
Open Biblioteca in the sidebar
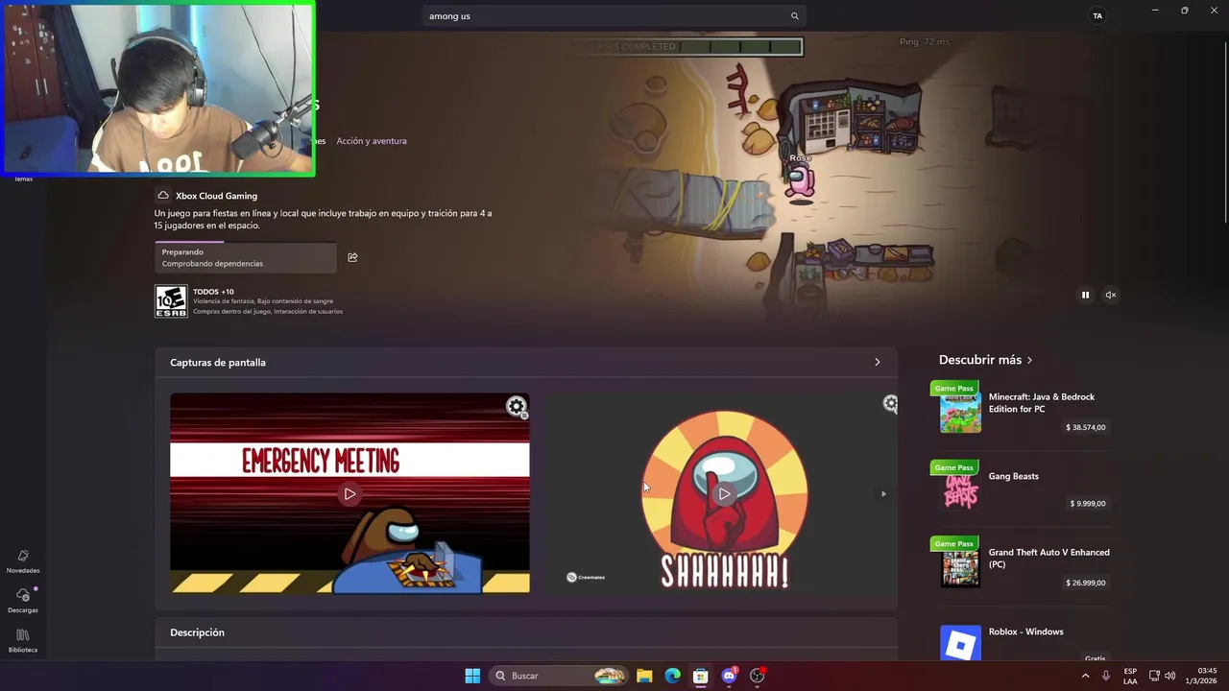[x=23, y=641]
